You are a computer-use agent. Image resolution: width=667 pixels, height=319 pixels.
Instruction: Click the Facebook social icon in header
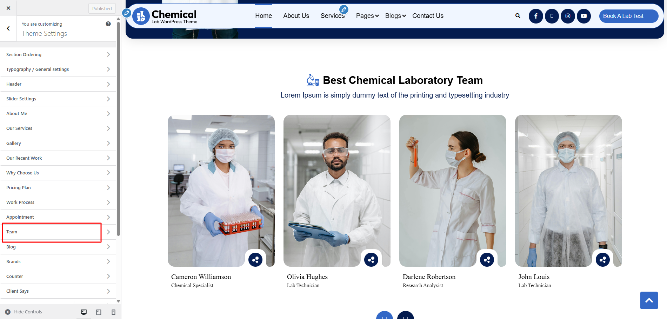(x=536, y=16)
